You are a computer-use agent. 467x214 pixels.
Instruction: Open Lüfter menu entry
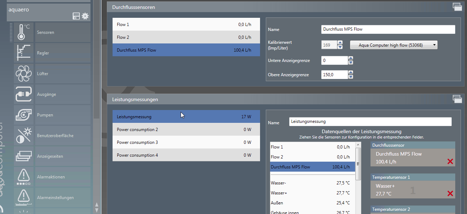(63, 73)
